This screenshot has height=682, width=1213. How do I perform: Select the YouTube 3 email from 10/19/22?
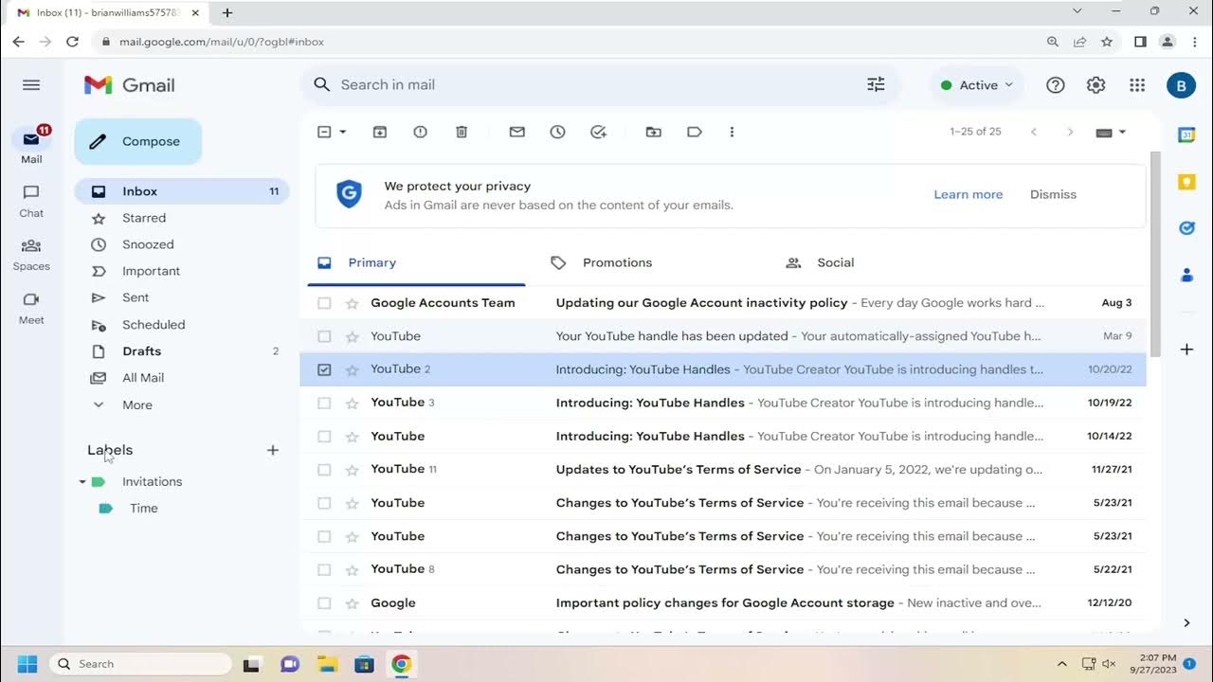pyautogui.click(x=324, y=403)
